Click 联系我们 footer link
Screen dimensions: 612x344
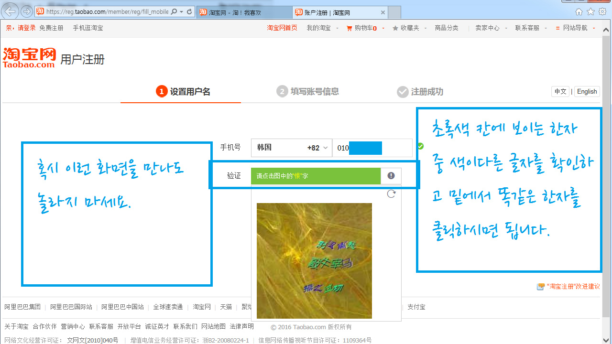(186, 327)
